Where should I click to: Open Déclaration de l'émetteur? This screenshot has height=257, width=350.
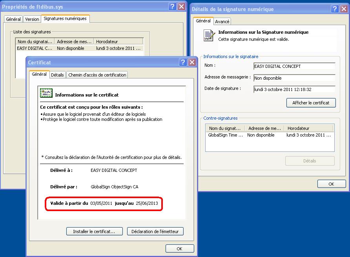(x=155, y=231)
